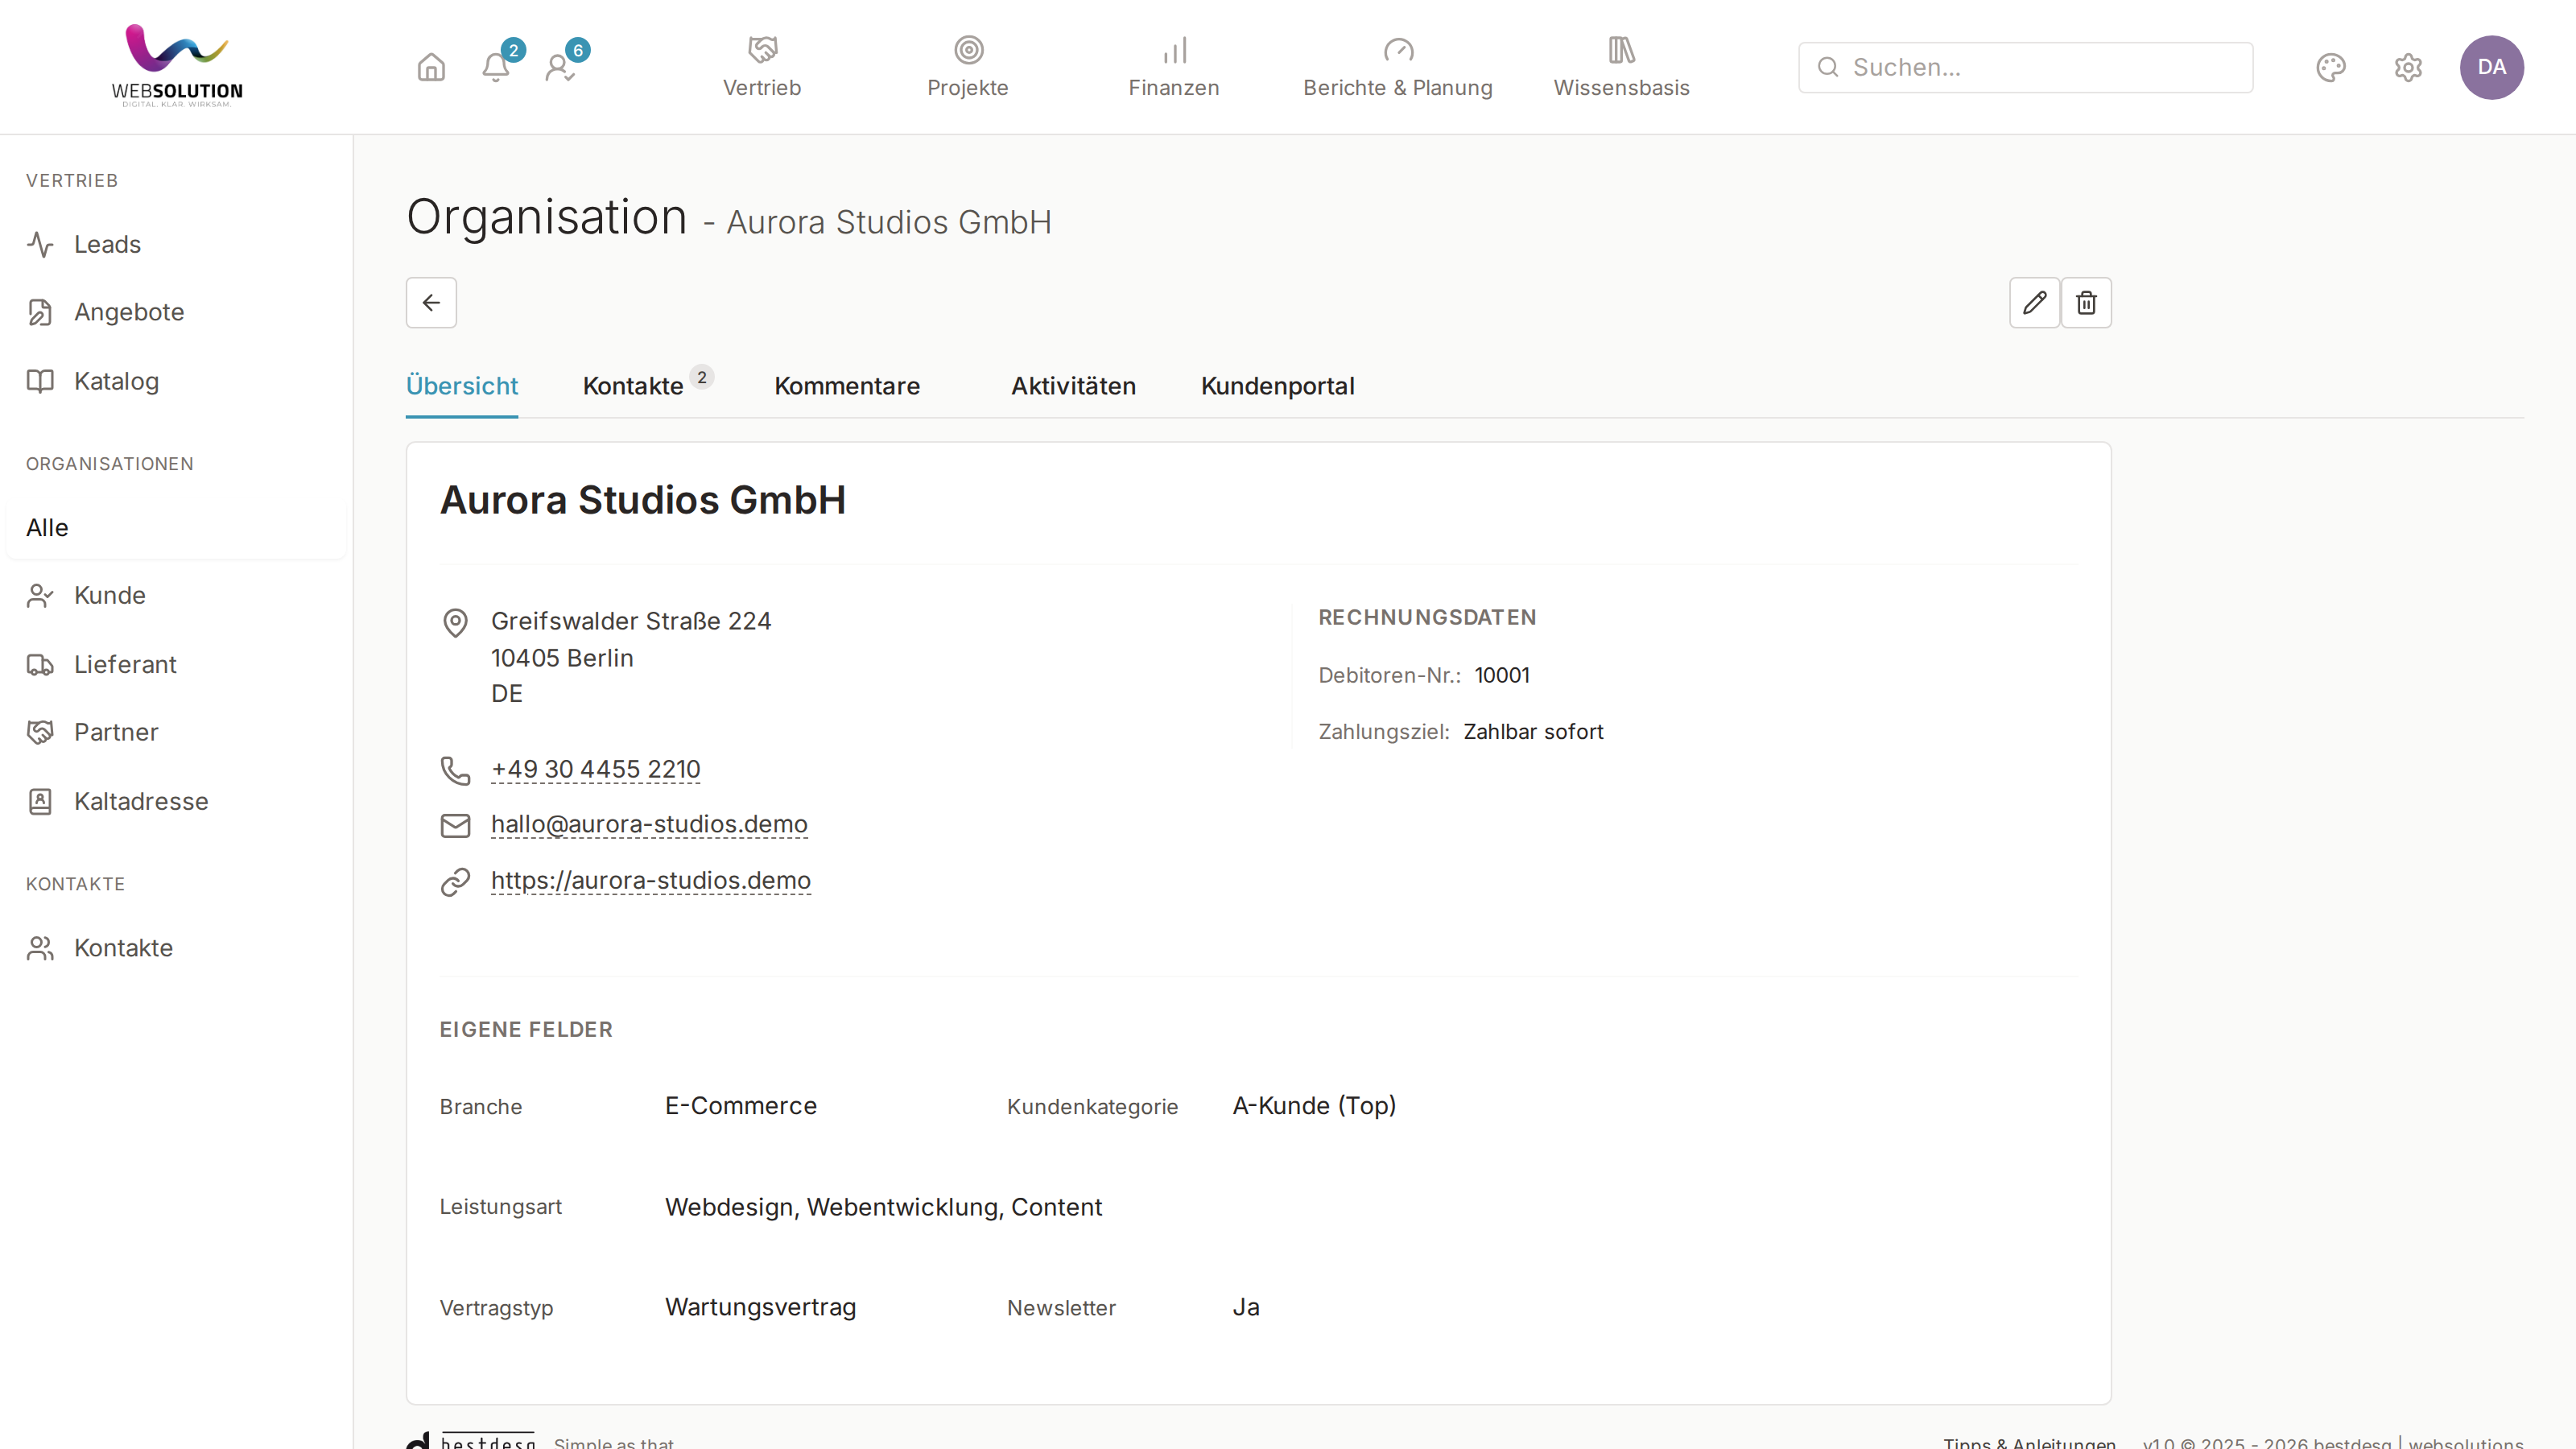Click the Aurora Studios GmbH card heading
Image resolution: width=2576 pixels, height=1449 pixels.
[x=643, y=500]
